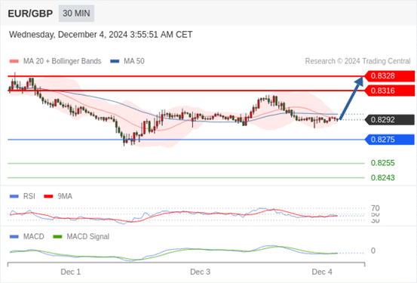Viewport: 417px width, 283px height.
Task: Click the blue 0.8275 pivot label
Action: coord(389,140)
